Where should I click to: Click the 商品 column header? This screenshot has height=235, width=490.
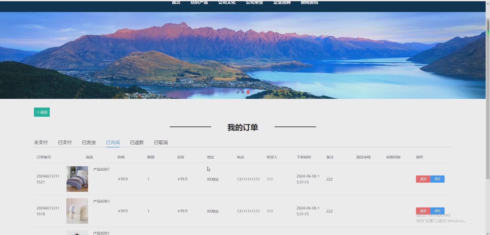pyautogui.click(x=89, y=157)
